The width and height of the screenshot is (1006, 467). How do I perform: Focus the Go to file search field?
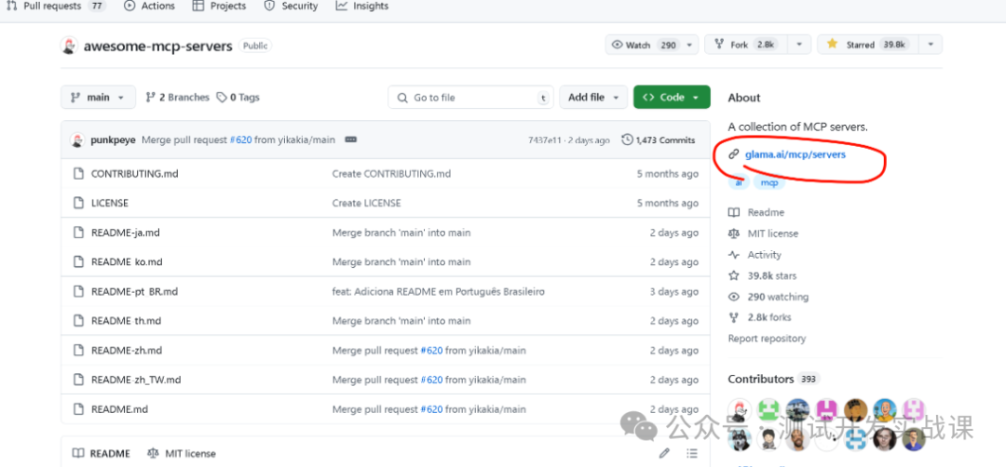tap(471, 98)
